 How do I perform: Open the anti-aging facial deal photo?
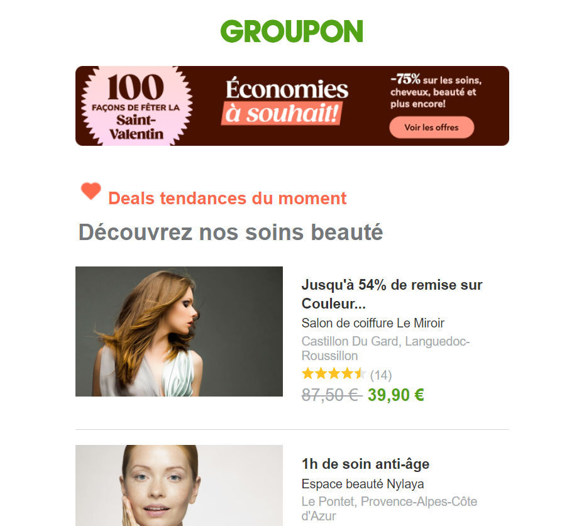(x=179, y=485)
